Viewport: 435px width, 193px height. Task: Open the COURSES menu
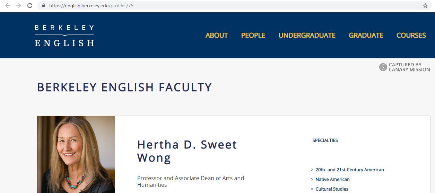pyautogui.click(x=411, y=36)
